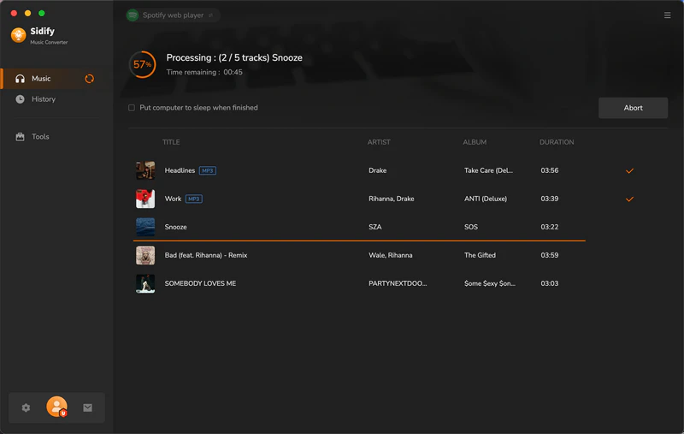Screen dimensions: 684x434
Task: Maximize the window with green button
Action: coord(42,13)
